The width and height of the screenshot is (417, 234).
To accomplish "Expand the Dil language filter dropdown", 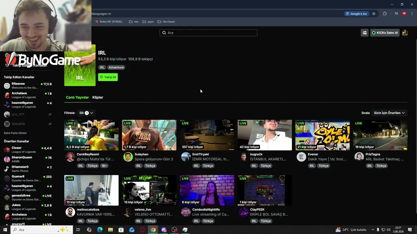I will point(86,113).
